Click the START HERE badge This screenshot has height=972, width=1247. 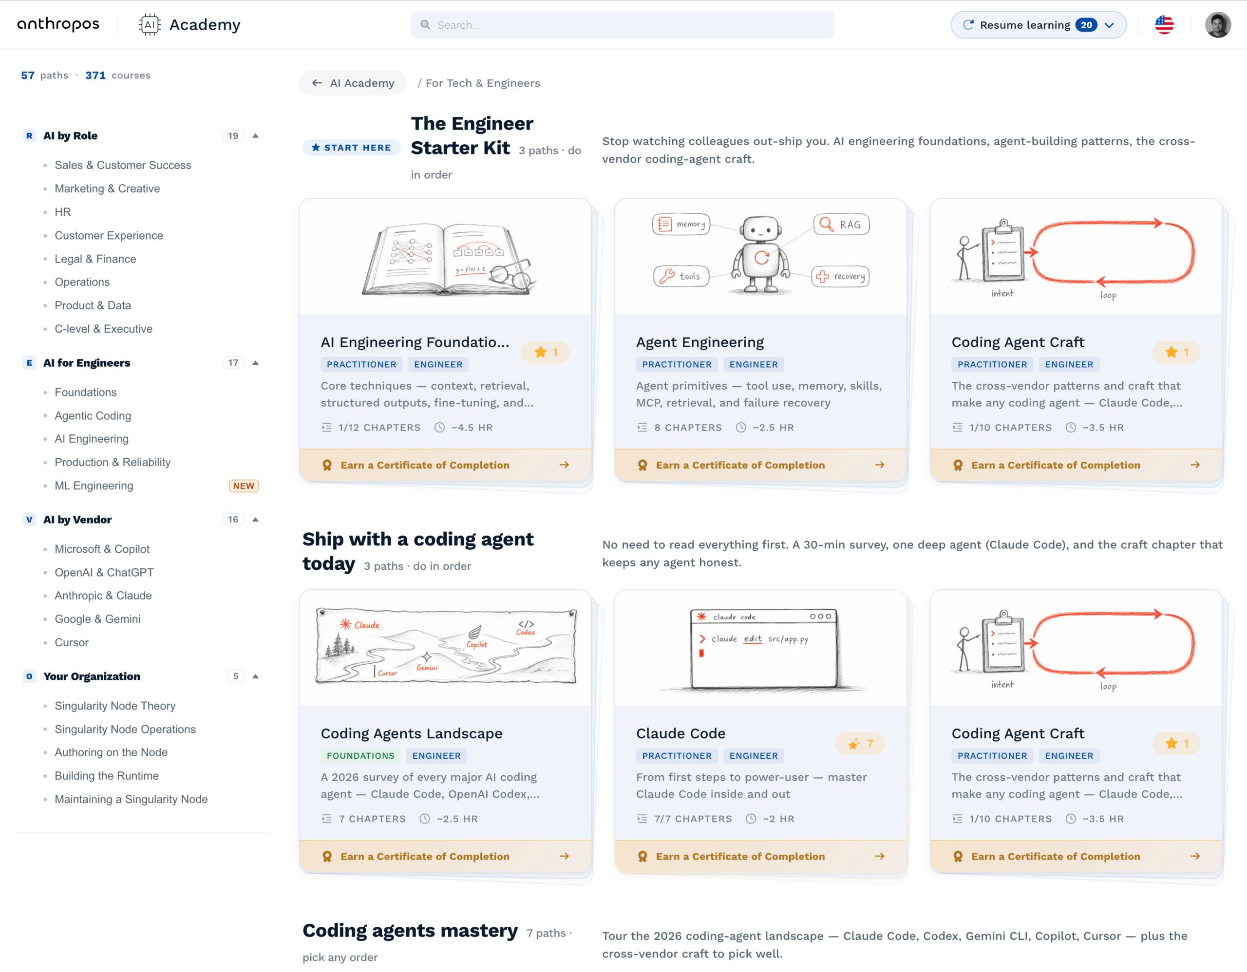point(351,147)
